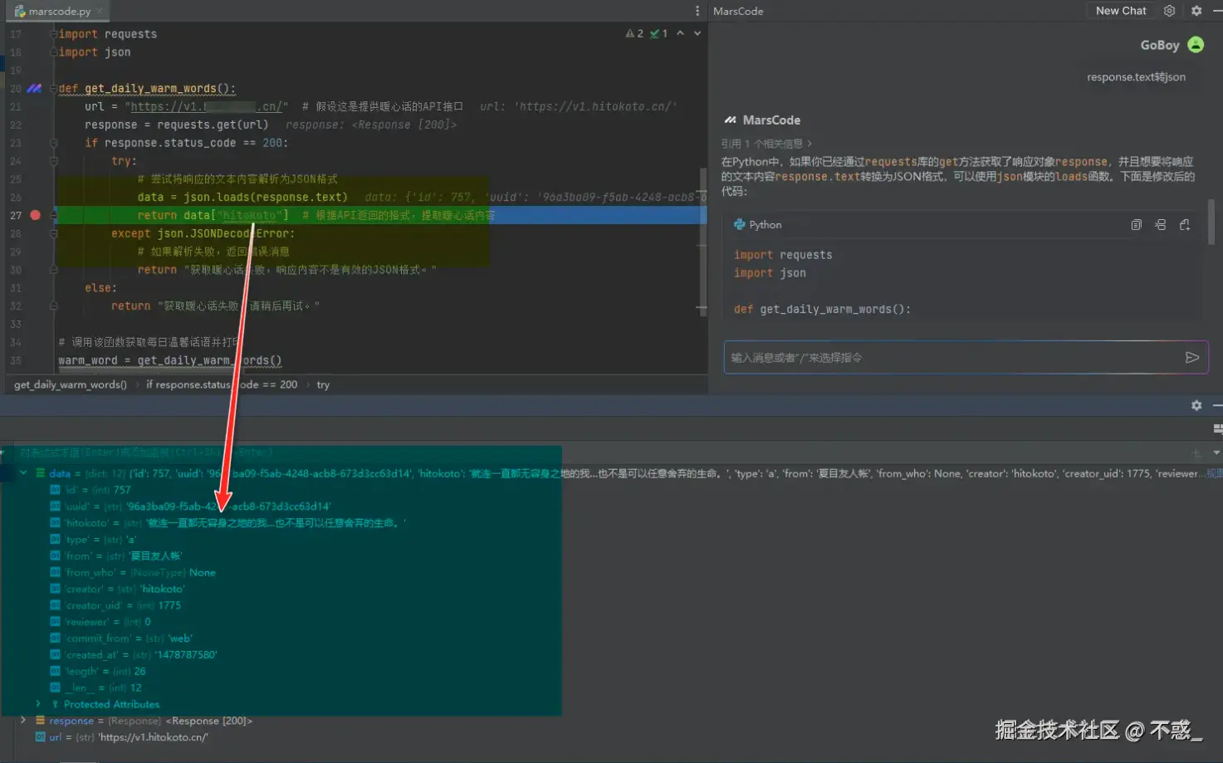Click get_daily_warm_words() in the breadcrumb bar
The image size is (1223, 763).
pos(71,384)
